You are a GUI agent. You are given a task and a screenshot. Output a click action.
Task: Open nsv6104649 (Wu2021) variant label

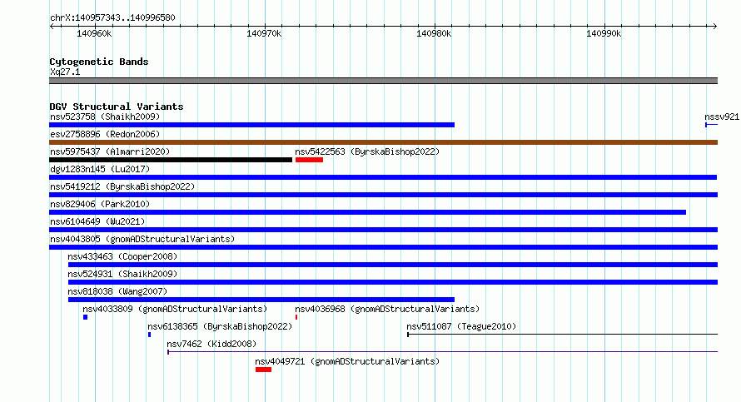point(97,221)
